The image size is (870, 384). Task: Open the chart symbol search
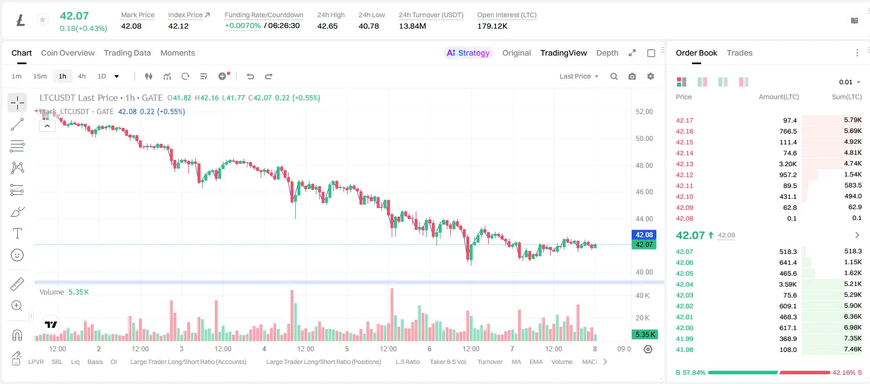[614, 76]
